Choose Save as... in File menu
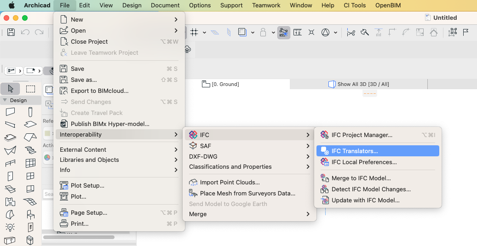The height and width of the screenshot is (246, 477). pos(119,80)
